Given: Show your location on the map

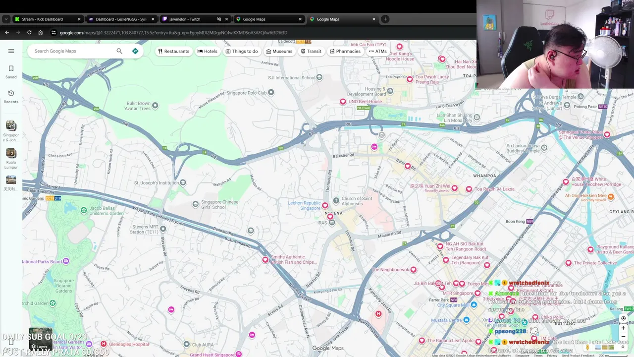Looking at the screenshot, I should click(x=623, y=318).
